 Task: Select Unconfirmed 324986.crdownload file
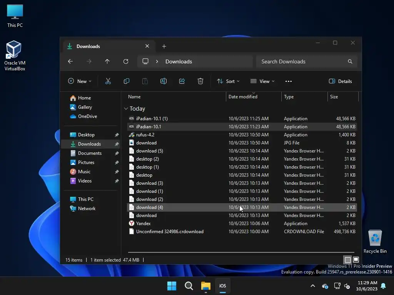pos(242,232)
